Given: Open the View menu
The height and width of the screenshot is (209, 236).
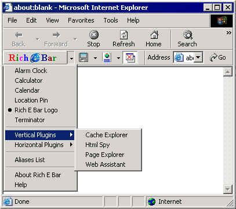Looking at the screenshot, I should click(52, 20).
